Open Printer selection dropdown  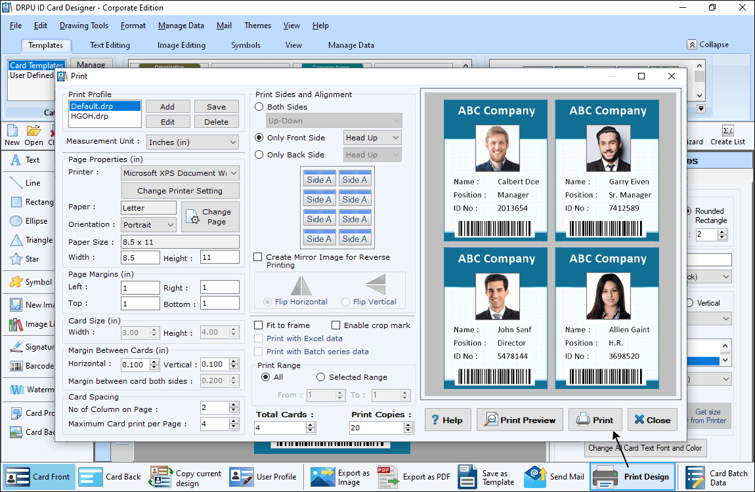[180, 173]
